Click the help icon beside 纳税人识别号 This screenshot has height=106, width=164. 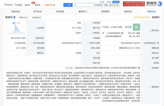(x=88, y=43)
